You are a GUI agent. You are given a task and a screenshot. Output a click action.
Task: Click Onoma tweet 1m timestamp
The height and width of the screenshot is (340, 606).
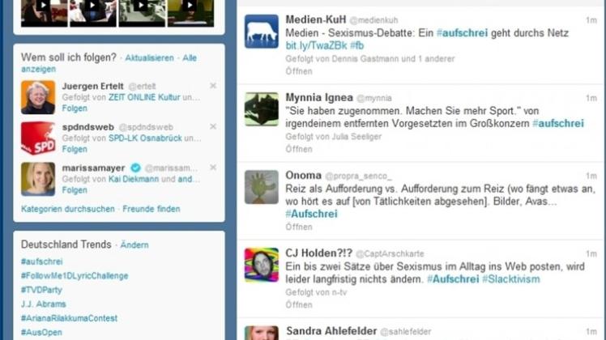coord(591,176)
